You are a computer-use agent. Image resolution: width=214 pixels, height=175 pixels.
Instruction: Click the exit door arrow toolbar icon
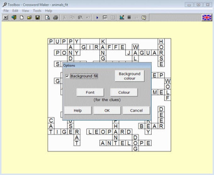(14, 18)
